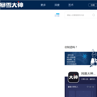Open the 炉石传说 trivia banner
The image size is (97, 97).
point(81,58)
